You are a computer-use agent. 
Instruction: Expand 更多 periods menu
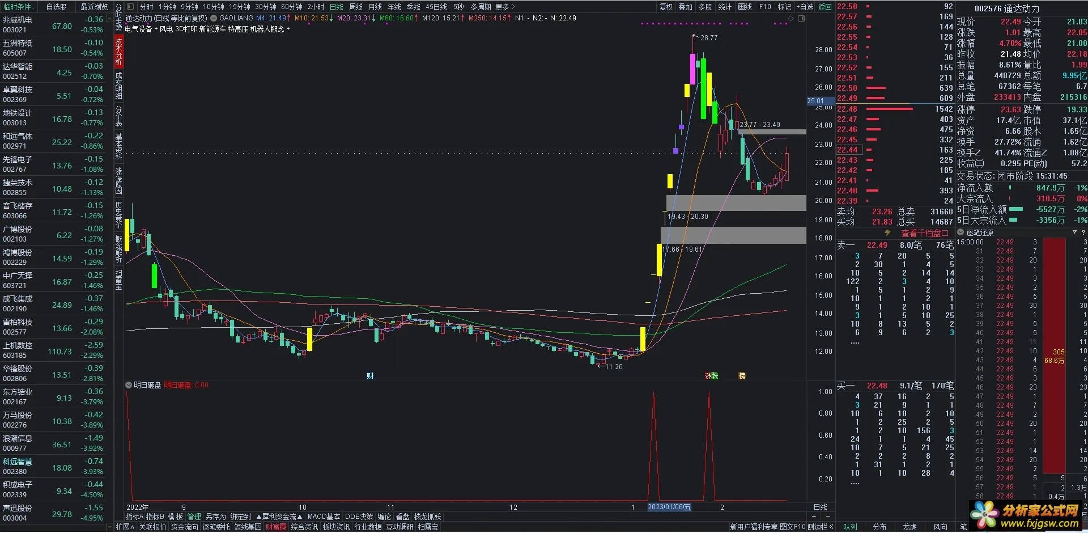[x=505, y=7]
